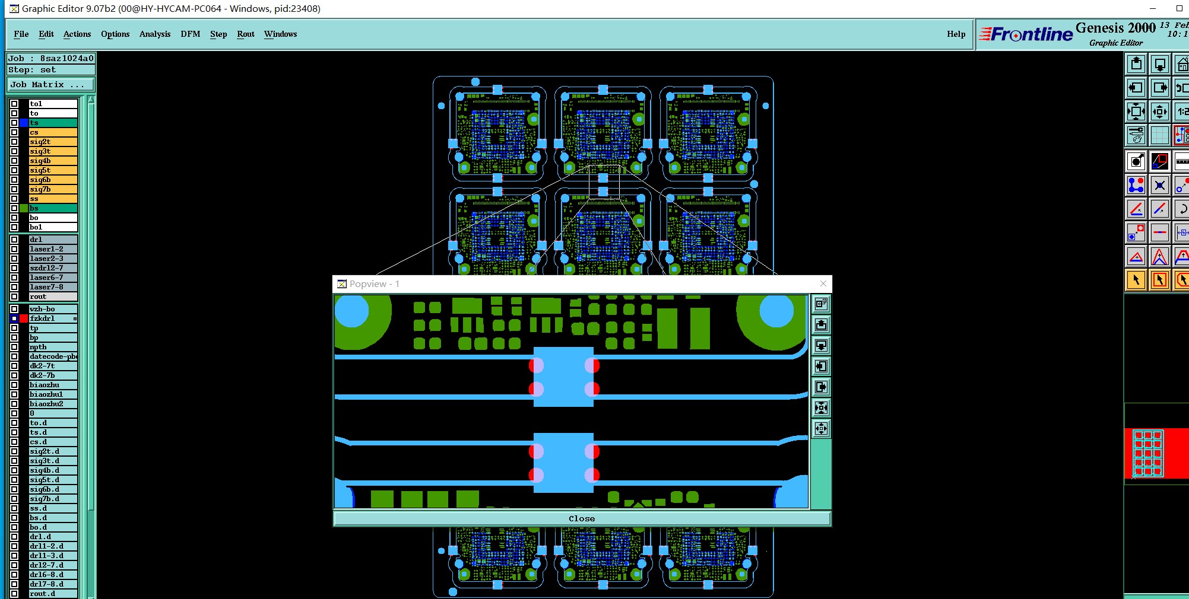Toggle the checkbox for layer bs
The width and height of the screenshot is (1189, 599).
pos(14,208)
